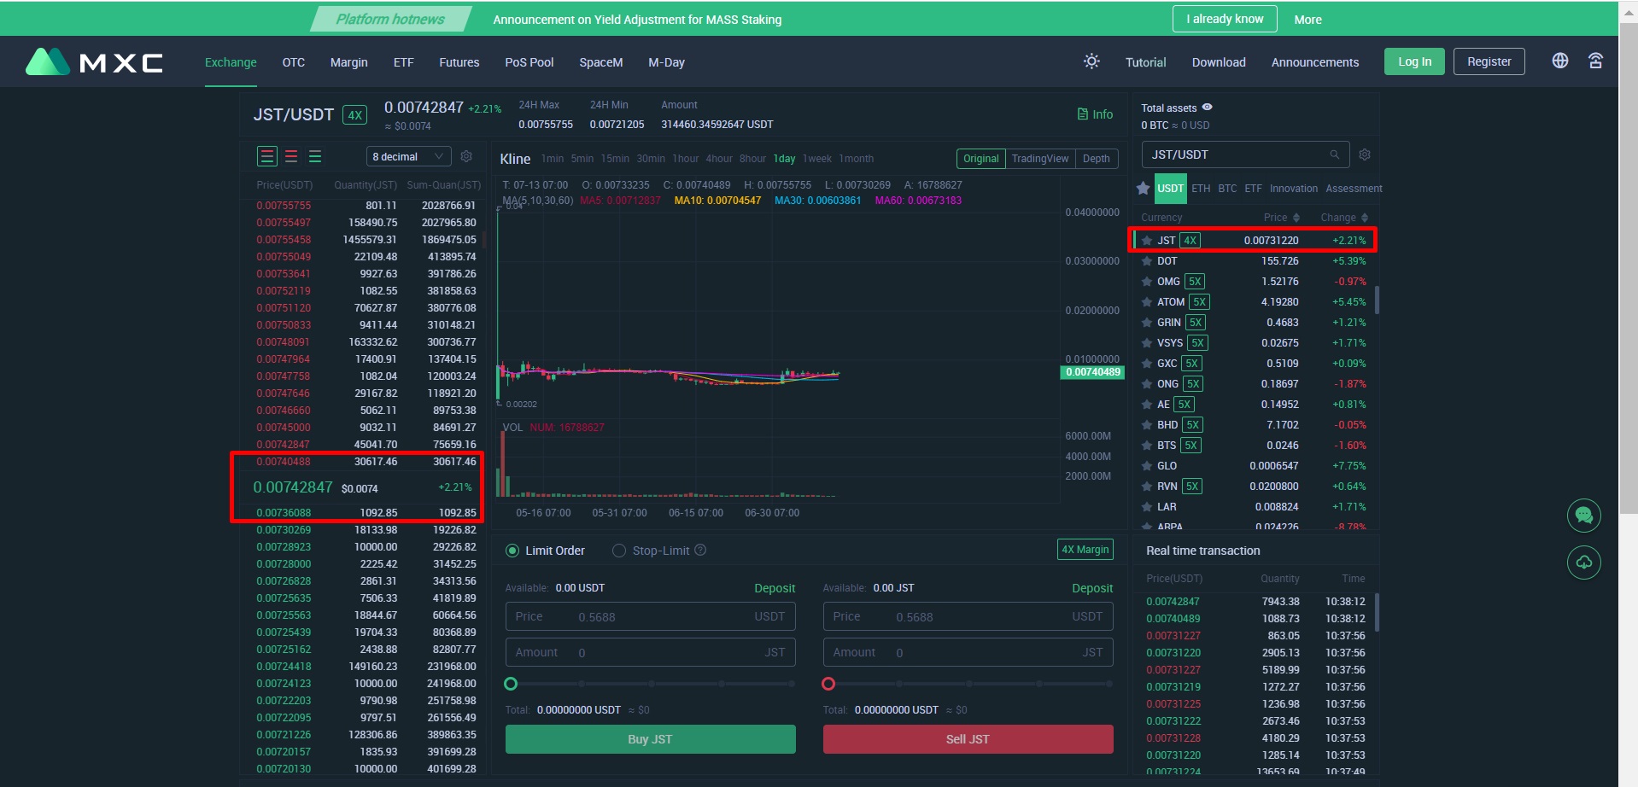Open the More announcements link
This screenshot has width=1638, height=787.
coord(1307,20)
